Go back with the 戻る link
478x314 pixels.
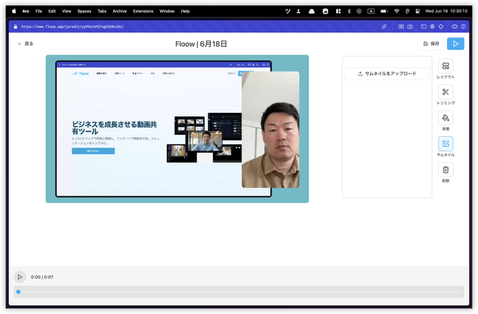click(x=25, y=44)
